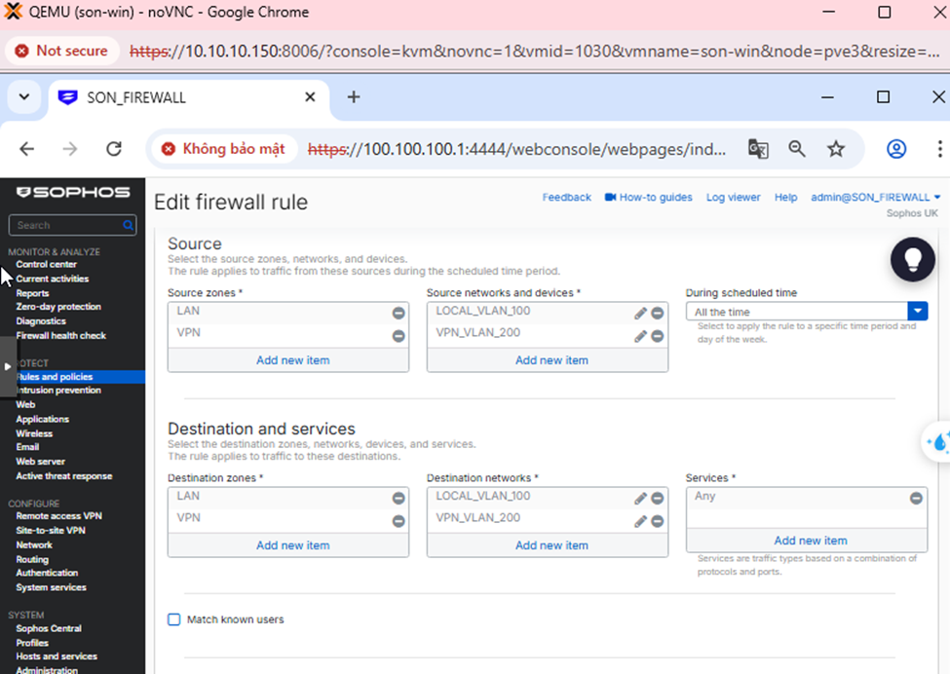The width and height of the screenshot is (950, 674).
Task: Edit VPN_VLAN_200 in Destination networks
Action: point(640,521)
